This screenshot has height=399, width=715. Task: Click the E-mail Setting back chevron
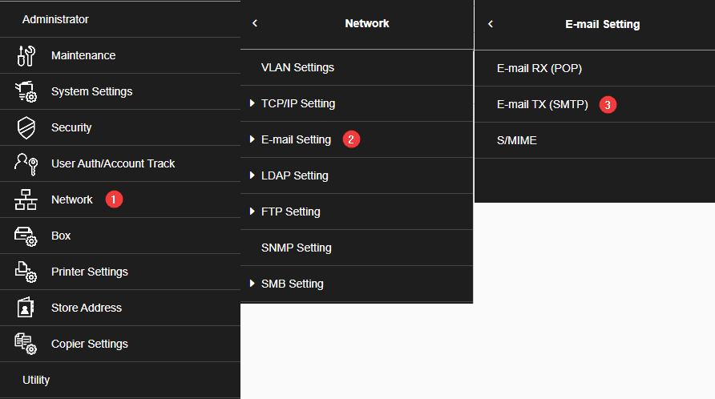pyautogui.click(x=491, y=24)
